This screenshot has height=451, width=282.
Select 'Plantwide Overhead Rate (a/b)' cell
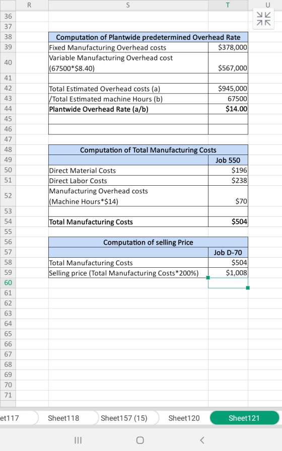(x=128, y=109)
